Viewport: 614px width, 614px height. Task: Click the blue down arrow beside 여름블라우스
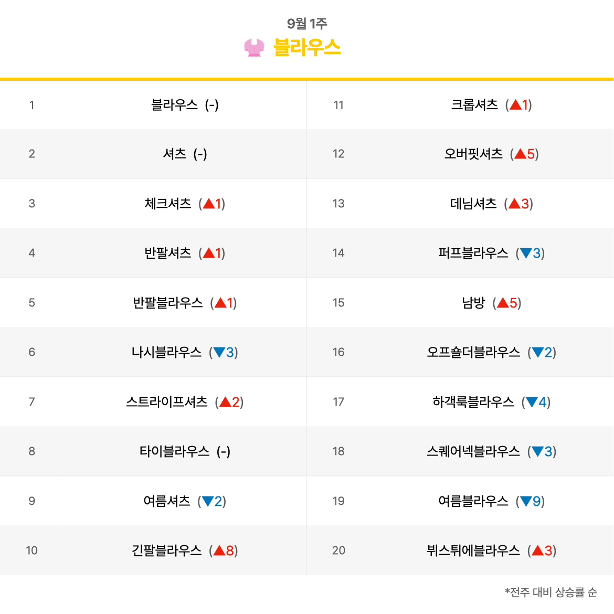526,501
